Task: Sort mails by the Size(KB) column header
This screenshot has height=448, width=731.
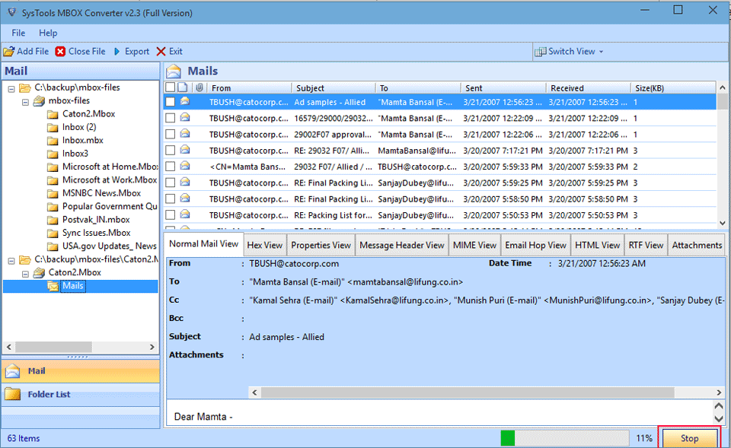Action: pyautogui.click(x=672, y=87)
